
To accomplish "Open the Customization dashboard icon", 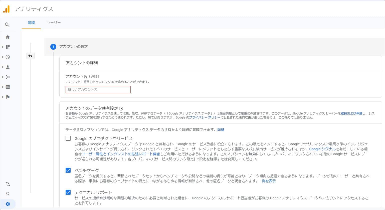I will point(8,47).
